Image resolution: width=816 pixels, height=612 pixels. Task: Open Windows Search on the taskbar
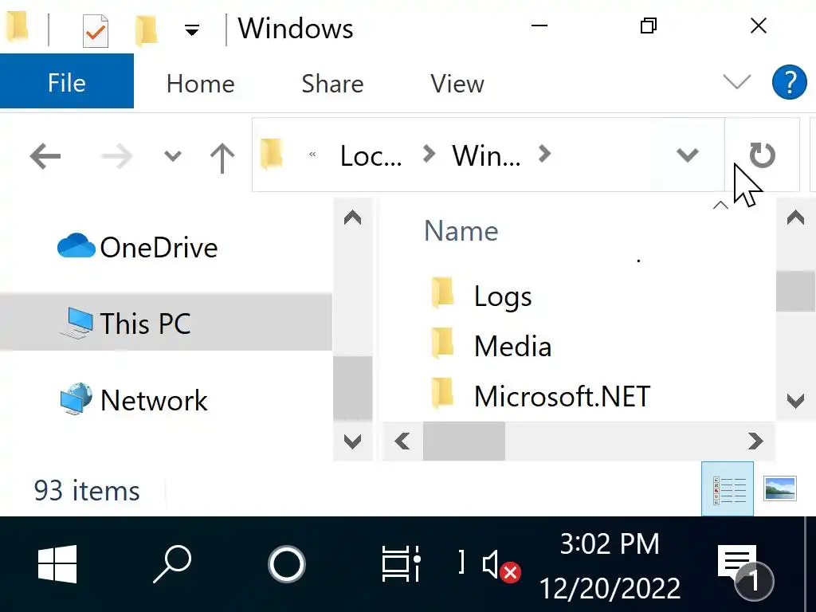tap(172, 564)
